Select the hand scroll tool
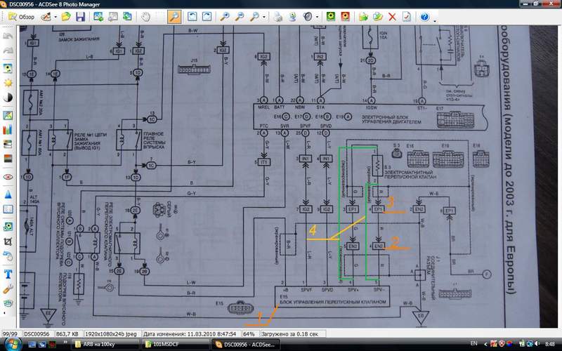Image resolution: width=562 pixels, height=351 pixels. point(145,17)
